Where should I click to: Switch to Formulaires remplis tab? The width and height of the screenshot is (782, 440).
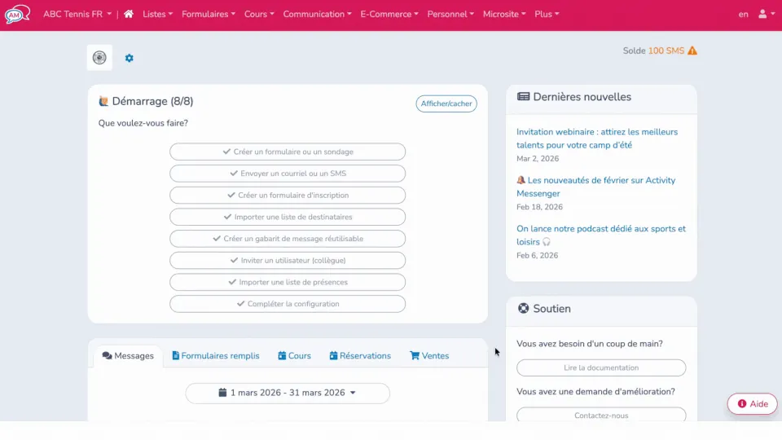tap(215, 356)
